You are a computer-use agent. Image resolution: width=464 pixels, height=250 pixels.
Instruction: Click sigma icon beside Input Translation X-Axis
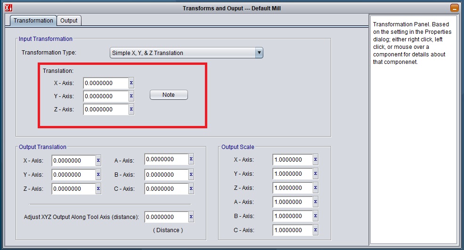(131, 83)
